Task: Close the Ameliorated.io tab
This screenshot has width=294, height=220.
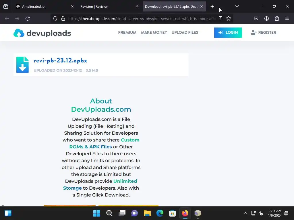Action: 72,6
